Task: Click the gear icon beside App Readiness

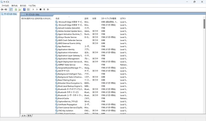Action: pos(56,46)
